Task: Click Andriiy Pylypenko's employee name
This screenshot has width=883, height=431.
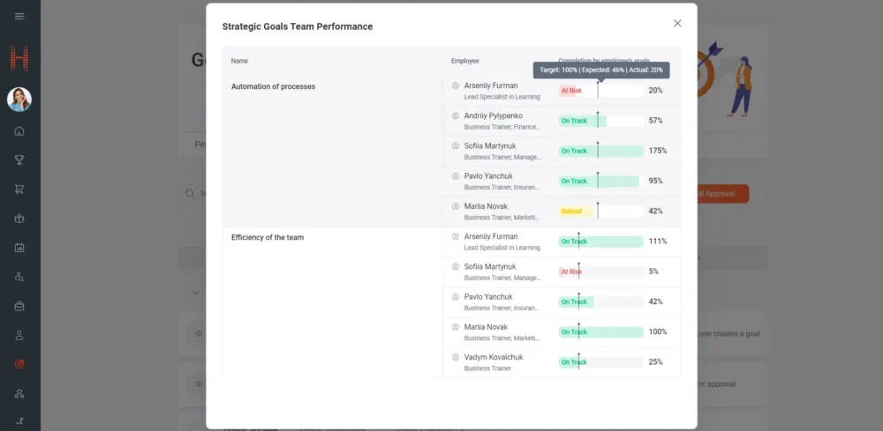Action: click(493, 115)
